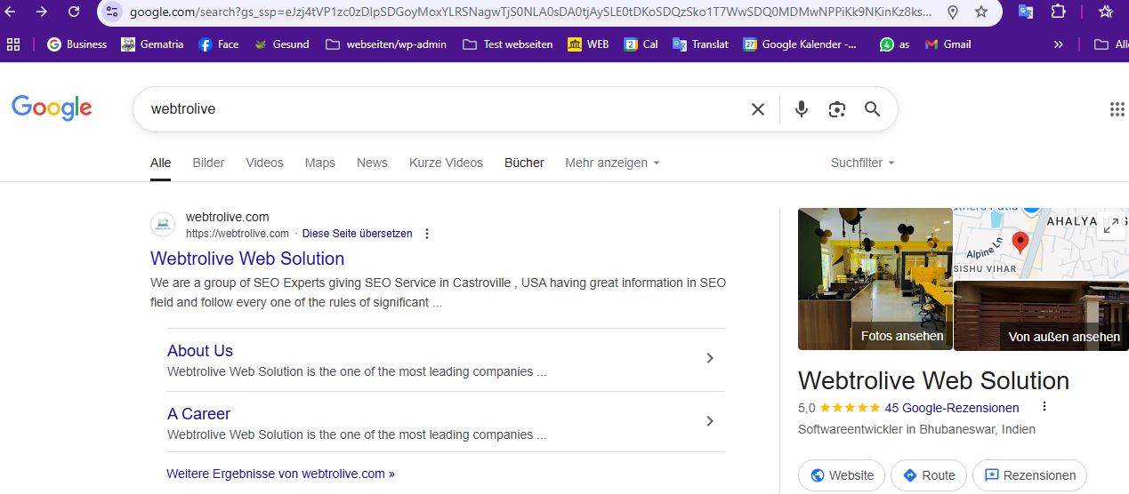Click the location pin icon in address bar

point(953,12)
